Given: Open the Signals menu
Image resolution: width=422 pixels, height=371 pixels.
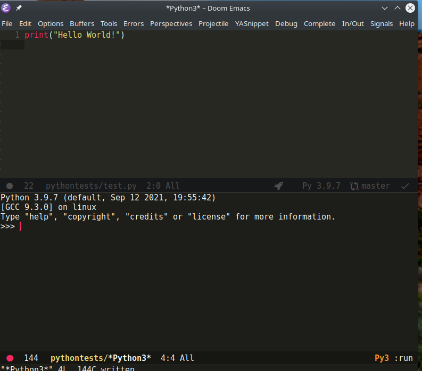Looking at the screenshot, I should (382, 24).
